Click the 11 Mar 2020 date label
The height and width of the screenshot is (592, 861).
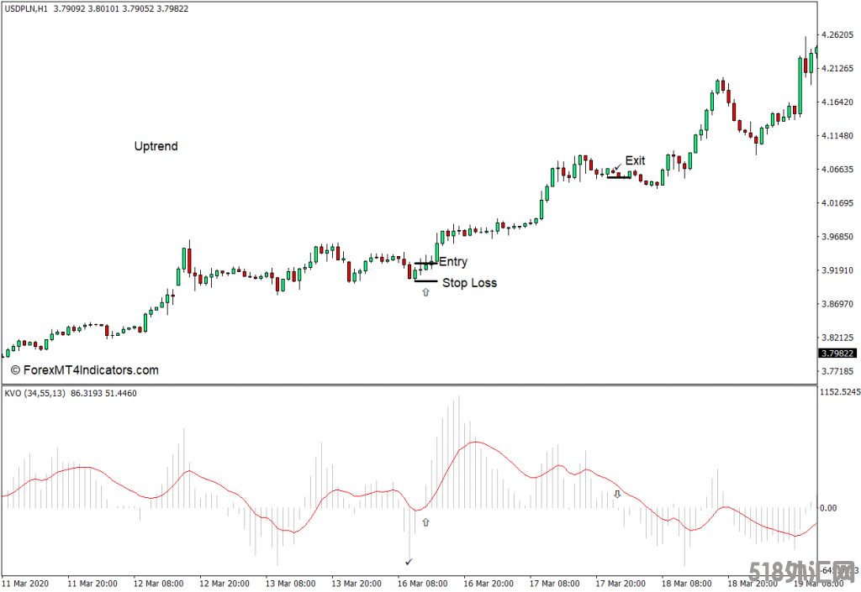point(25,584)
